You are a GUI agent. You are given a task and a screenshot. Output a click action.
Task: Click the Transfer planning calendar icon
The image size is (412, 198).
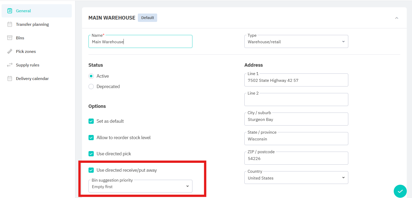pyautogui.click(x=10, y=24)
